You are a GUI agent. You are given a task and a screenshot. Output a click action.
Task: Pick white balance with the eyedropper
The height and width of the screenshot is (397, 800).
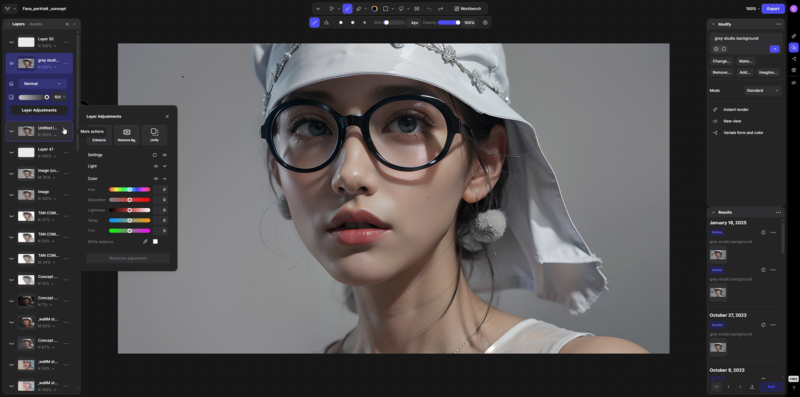(x=145, y=242)
